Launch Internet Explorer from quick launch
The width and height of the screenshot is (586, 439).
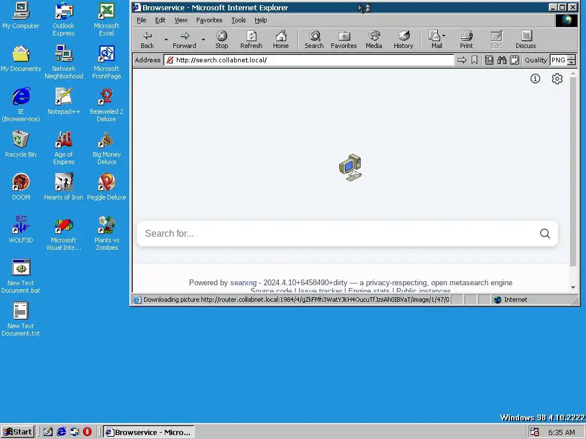[x=61, y=432]
